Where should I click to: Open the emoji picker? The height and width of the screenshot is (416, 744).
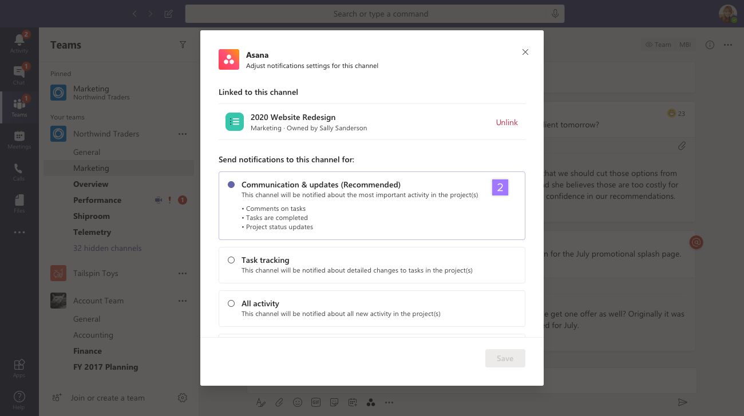pos(298,402)
